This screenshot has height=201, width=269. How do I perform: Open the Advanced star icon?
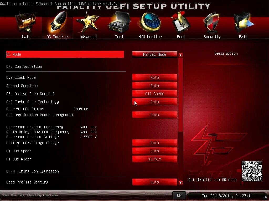88,22
